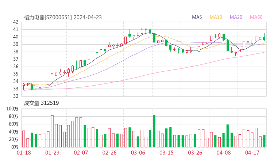Click the tallest green volume bar
Viewport: 270px width, 161px height.
[x=154, y=131]
